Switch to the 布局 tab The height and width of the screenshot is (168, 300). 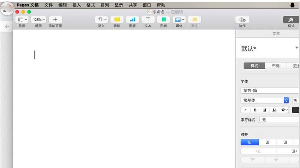coord(276,66)
